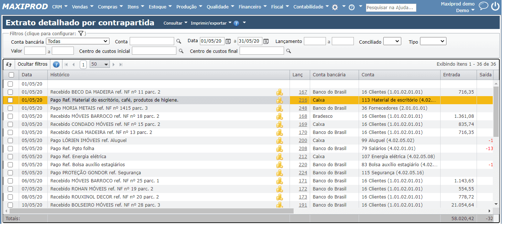524x226 pixels.
Task: Open the page size 50 dropdown
Action: click(100, 65)
